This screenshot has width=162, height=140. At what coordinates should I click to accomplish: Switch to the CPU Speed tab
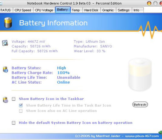[x=23, y=10]
